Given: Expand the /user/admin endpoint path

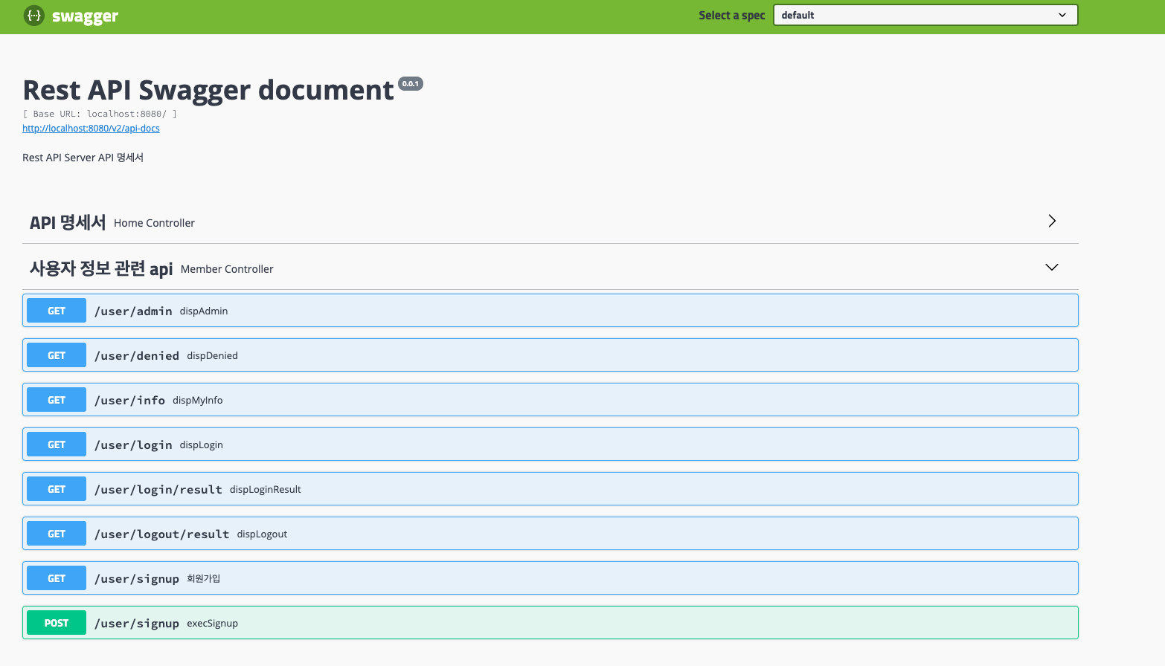Looking at the screenshot, I should coord(133,311).
